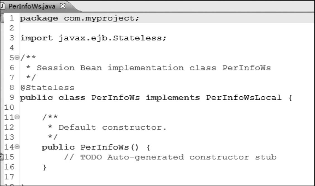Click the Java file icon on tab

pyautogui.click(x=3, y=6)
